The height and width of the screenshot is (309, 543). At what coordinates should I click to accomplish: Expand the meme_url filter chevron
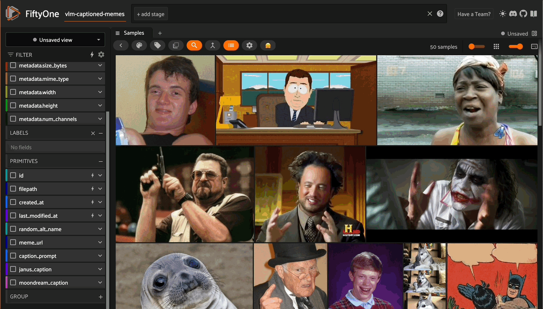(100, 243)
